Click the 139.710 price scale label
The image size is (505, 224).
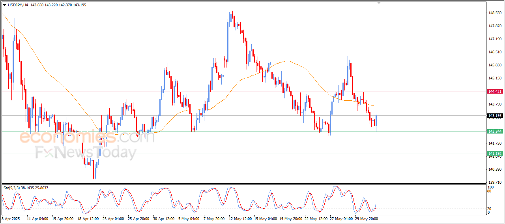pyautogui.click(x=495, y=183)
